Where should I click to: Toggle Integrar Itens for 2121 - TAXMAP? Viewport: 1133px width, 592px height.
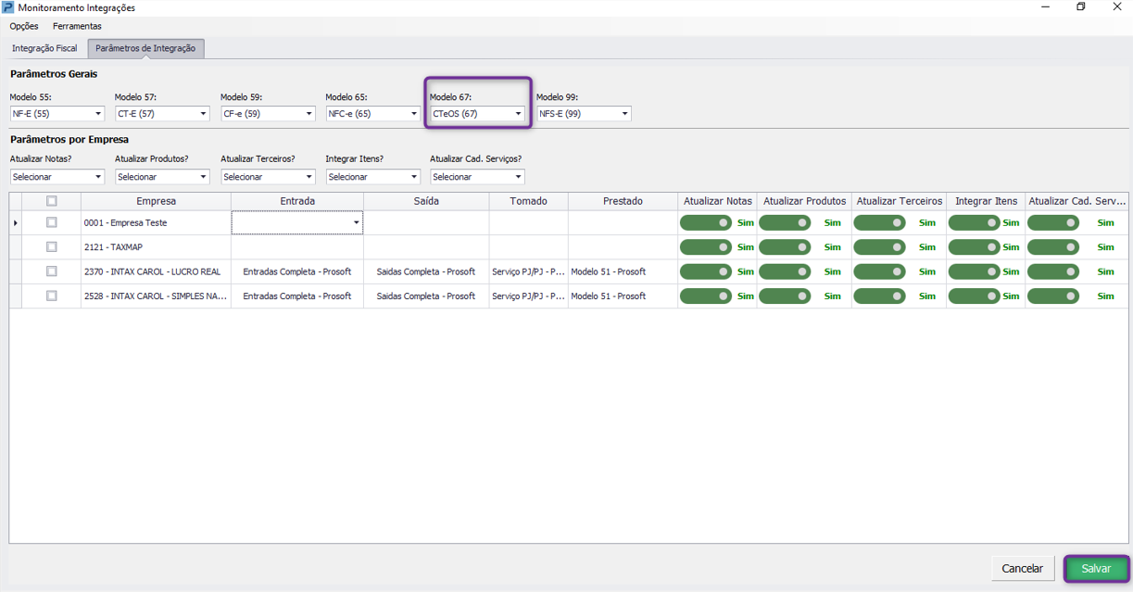pos(975,247)
